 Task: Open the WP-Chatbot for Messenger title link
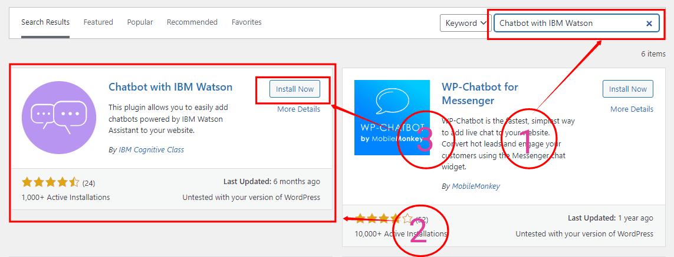tap(480, 94)
